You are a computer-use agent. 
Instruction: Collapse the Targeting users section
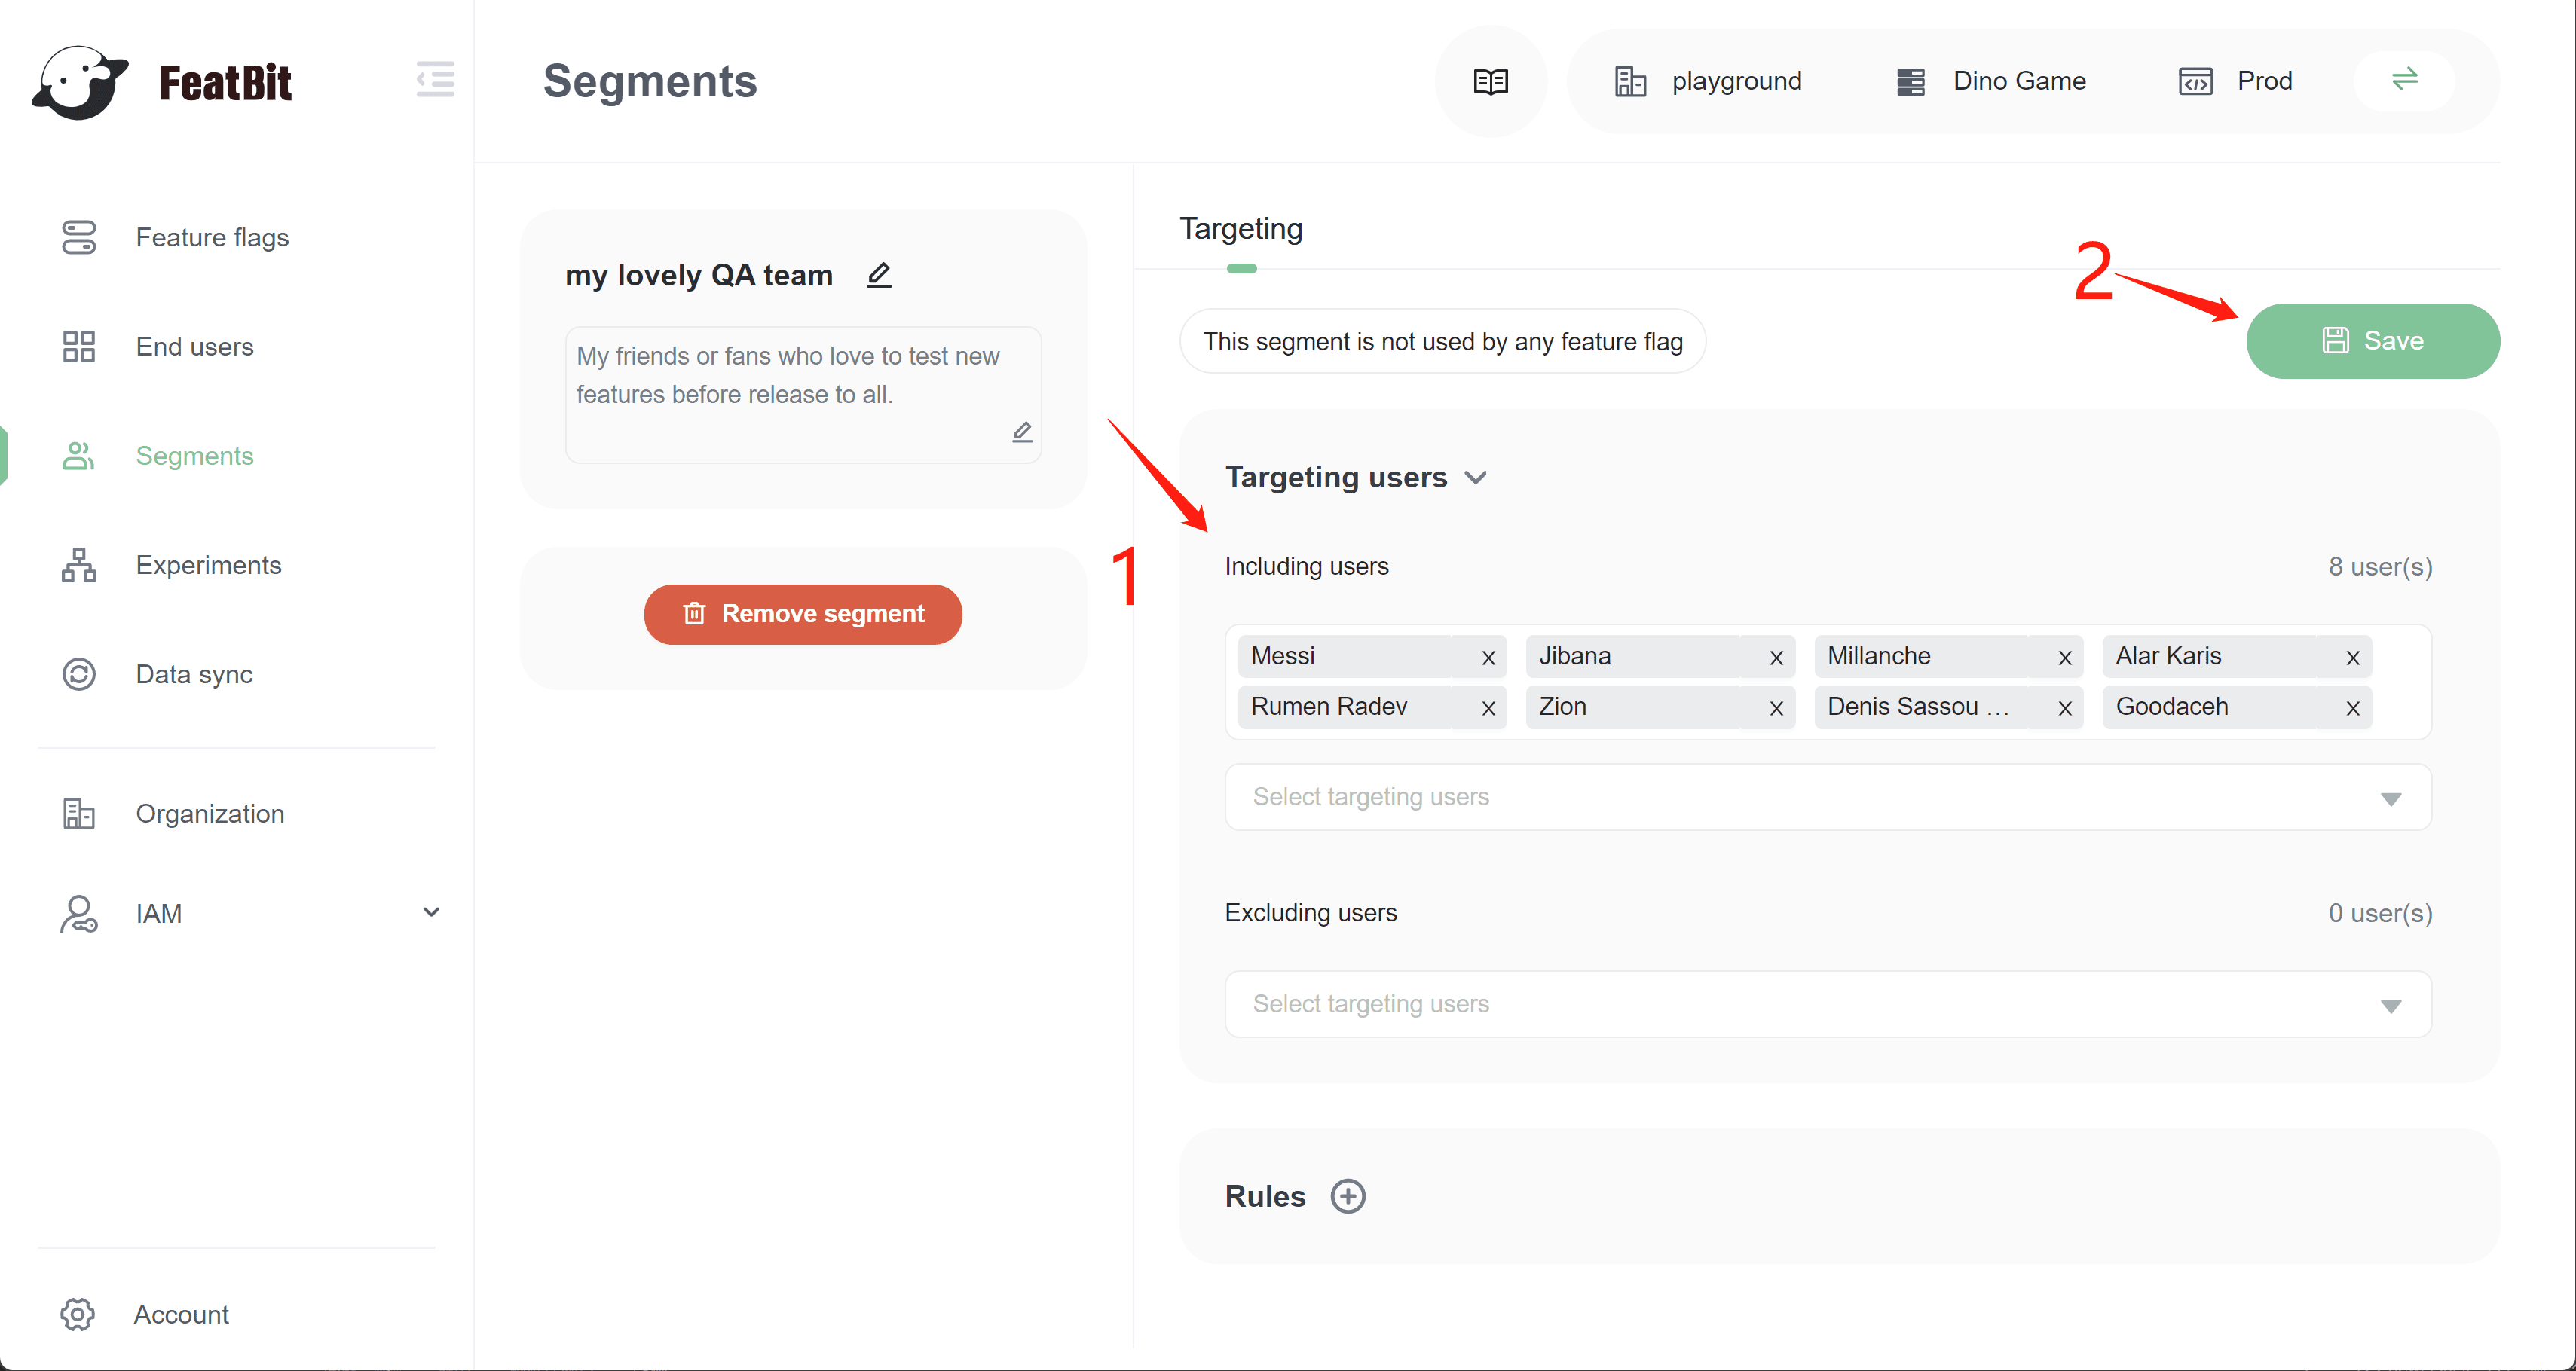pyautogui.click(x=1476, y=478)
